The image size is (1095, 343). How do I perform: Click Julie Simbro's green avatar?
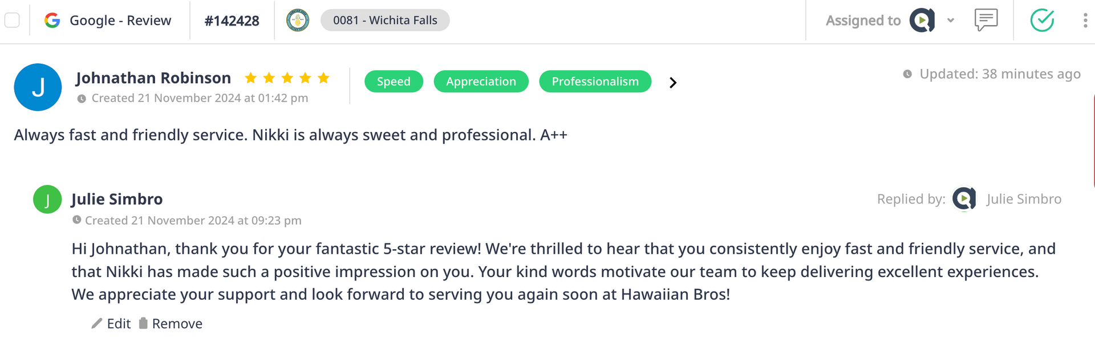pos(47,199)
